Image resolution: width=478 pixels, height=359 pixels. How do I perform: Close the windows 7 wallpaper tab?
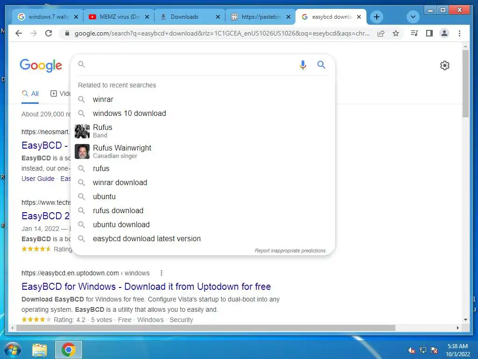pos(76,17)
